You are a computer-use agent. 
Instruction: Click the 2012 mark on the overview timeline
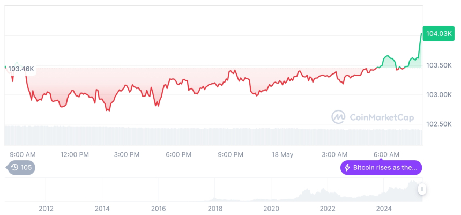[46, 209]
